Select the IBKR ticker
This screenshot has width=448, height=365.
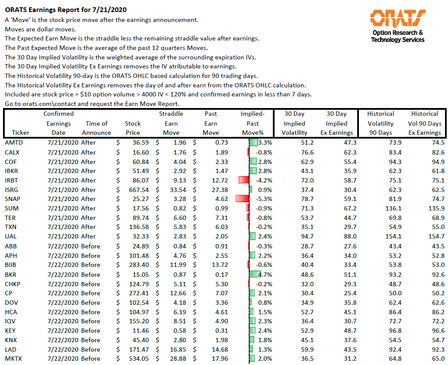[11, 171]
